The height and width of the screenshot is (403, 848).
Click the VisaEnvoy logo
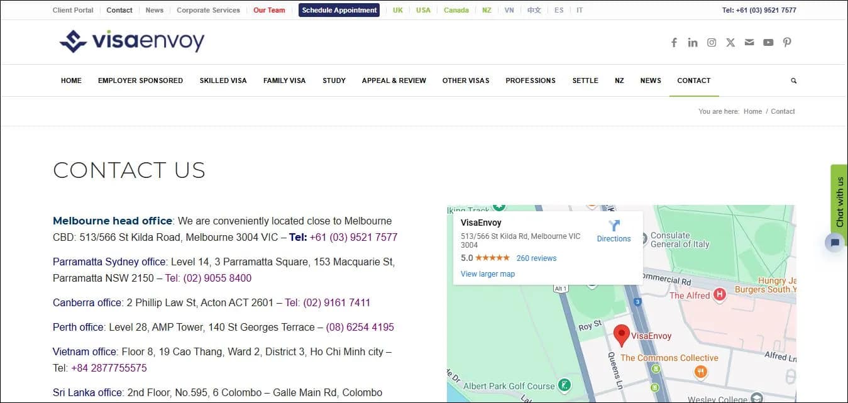(132, 41)
